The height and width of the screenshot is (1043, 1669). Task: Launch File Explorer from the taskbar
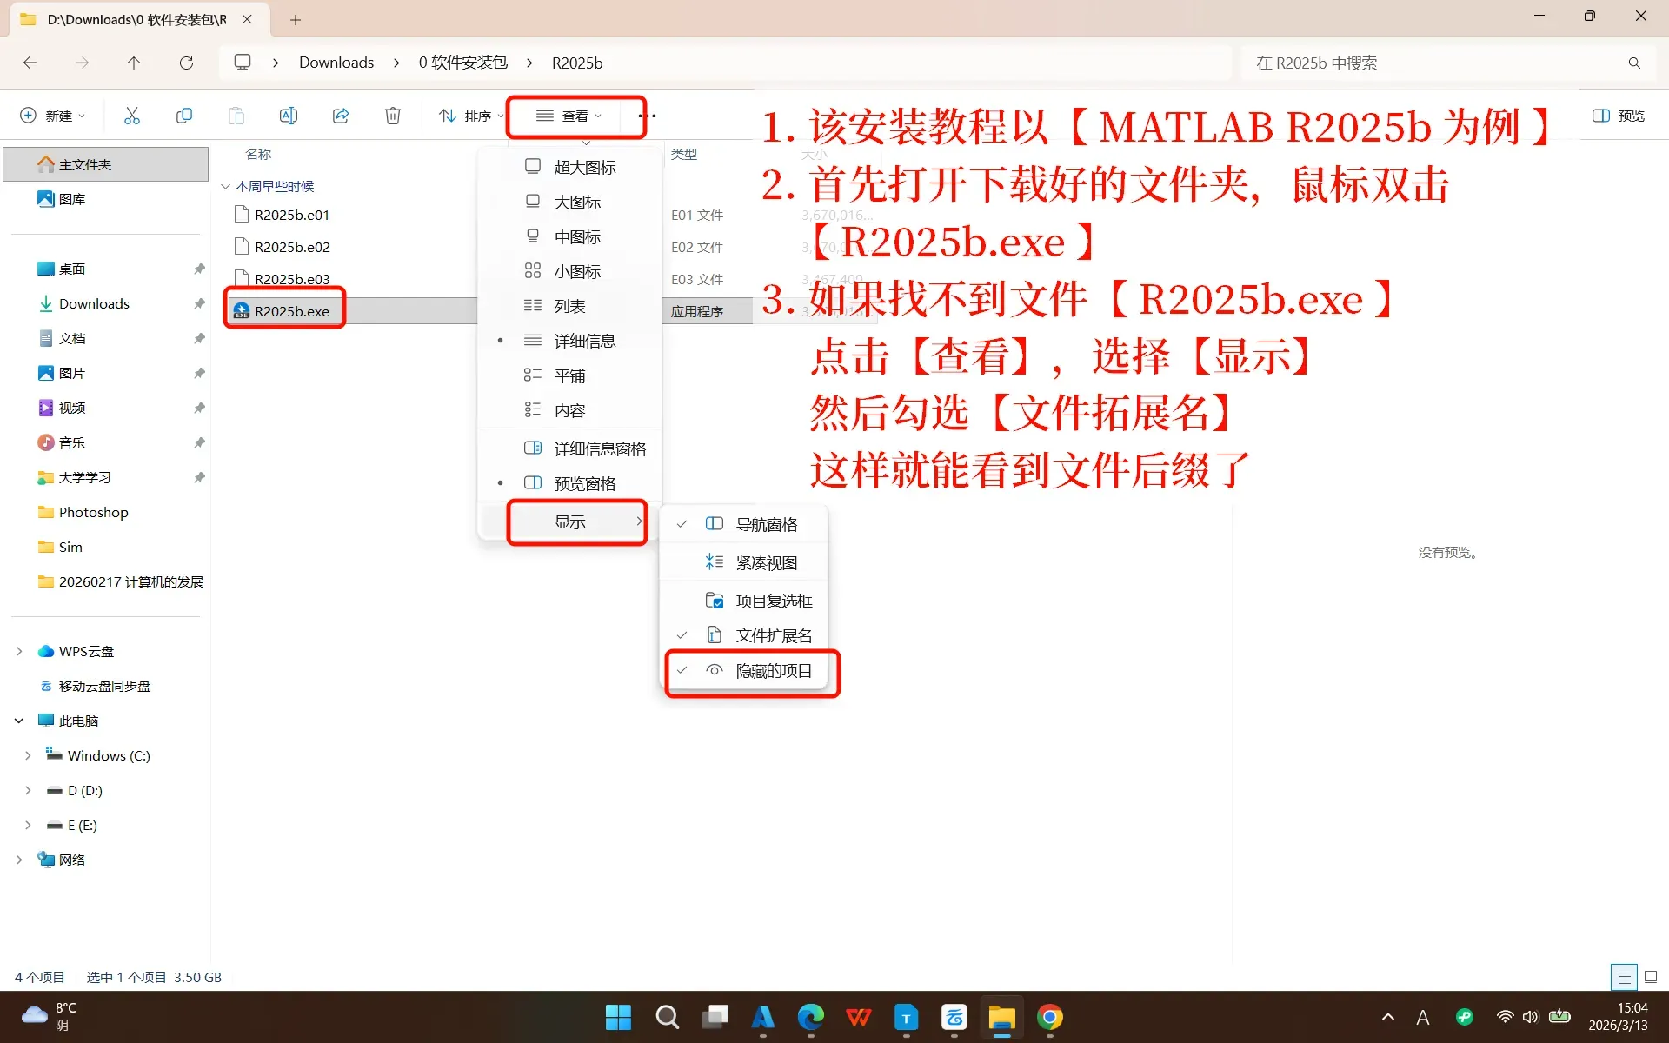[x=1001, y=1017]
